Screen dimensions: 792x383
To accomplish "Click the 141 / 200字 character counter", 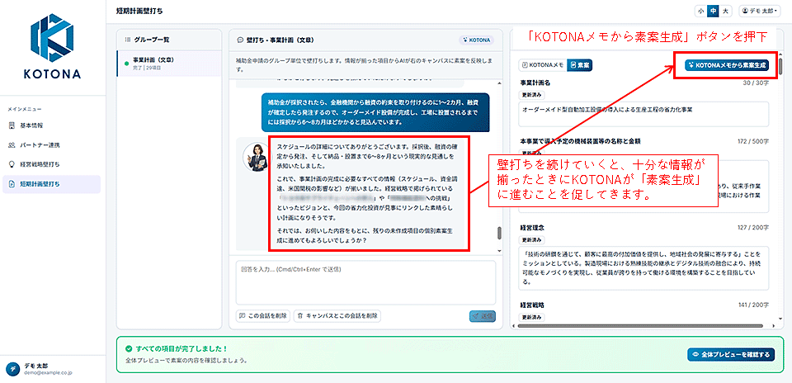I will pyautogui.click(x=753, y=305).
